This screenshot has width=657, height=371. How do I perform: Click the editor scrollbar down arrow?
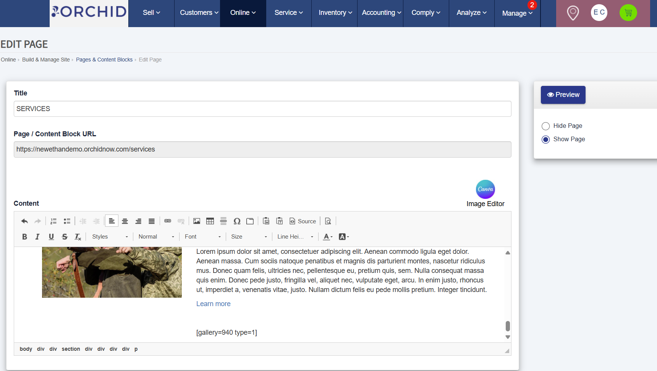tap(508, 337)
